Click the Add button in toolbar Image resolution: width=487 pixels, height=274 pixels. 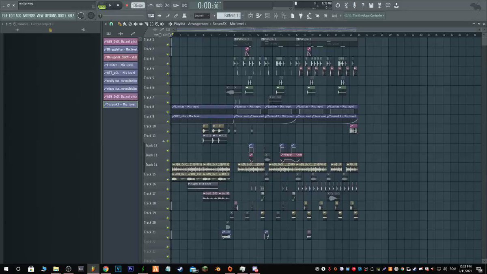tap(334, 15)
